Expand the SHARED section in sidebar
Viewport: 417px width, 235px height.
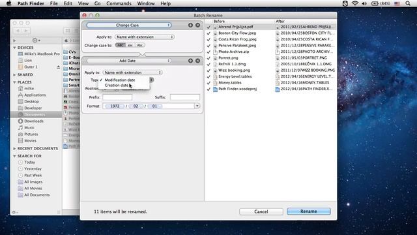pyautogui.click(x=14, y=75)
